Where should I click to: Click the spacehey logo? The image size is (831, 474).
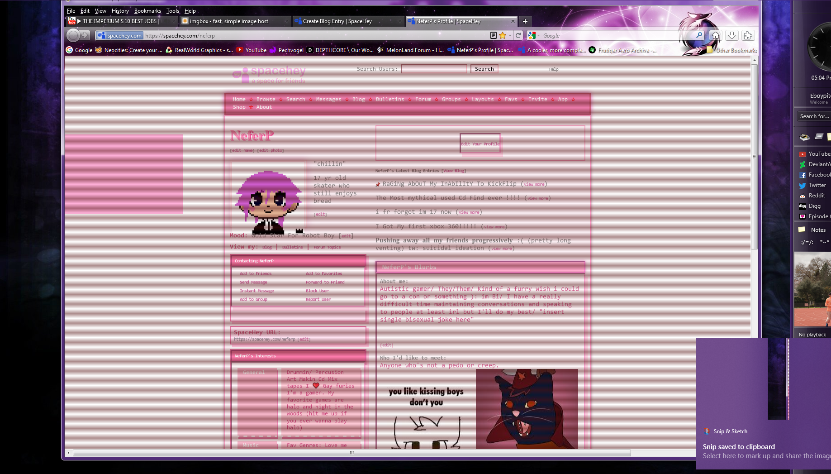(269, 75)
